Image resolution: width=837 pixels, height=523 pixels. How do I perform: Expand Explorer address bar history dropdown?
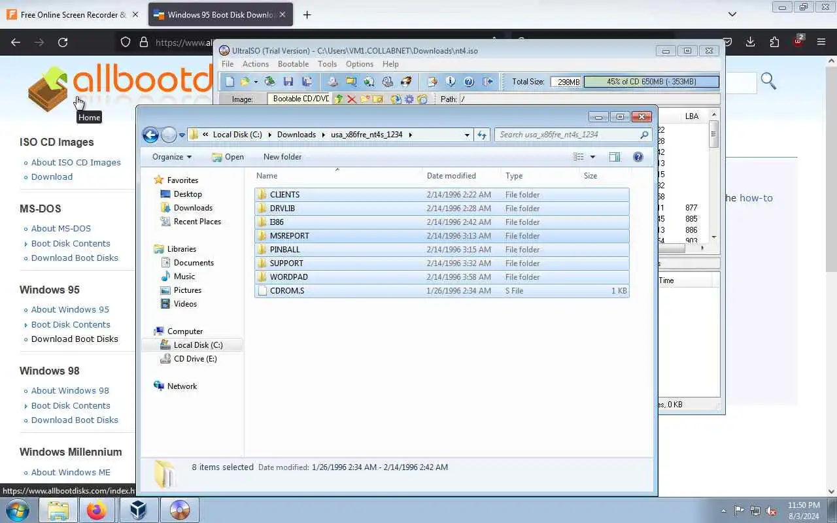tap(467, 135)
